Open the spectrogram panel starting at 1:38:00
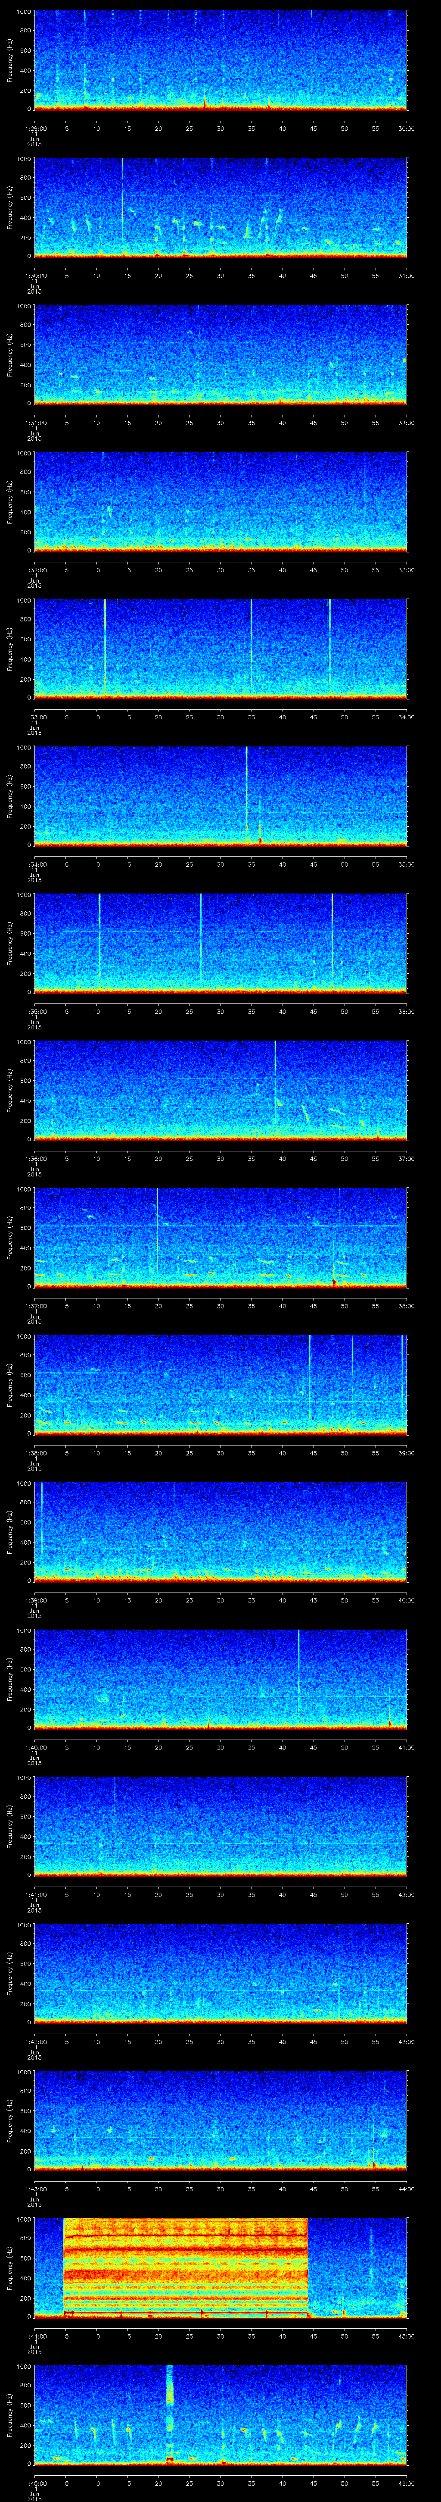The height and width of the screenshot is (2502, 441). (x=221, y=1384)
